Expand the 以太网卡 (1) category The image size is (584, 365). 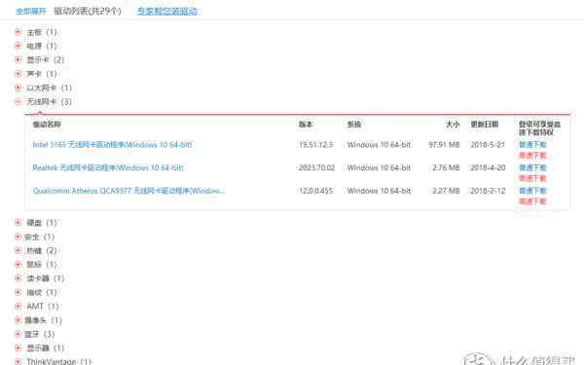point(18,88)
